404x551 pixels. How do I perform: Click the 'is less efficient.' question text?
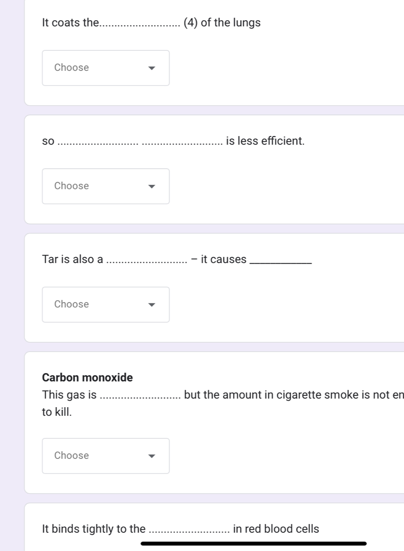coord(265,141)
